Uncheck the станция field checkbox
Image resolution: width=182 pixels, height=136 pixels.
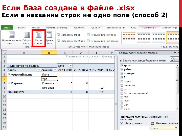(122, 74)
